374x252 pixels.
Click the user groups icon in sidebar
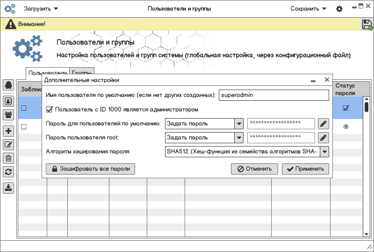[8, 114]
